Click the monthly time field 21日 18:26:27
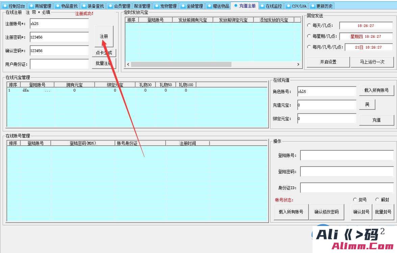 point(369,47)
